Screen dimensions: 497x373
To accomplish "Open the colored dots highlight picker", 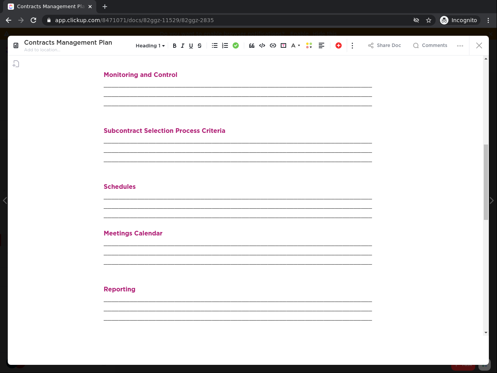I will point(309,45).
